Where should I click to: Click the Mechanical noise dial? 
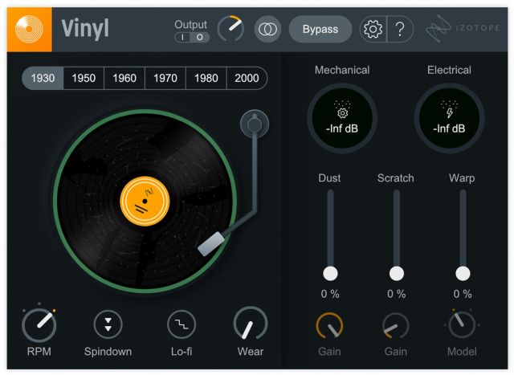(x=342, y=118)
